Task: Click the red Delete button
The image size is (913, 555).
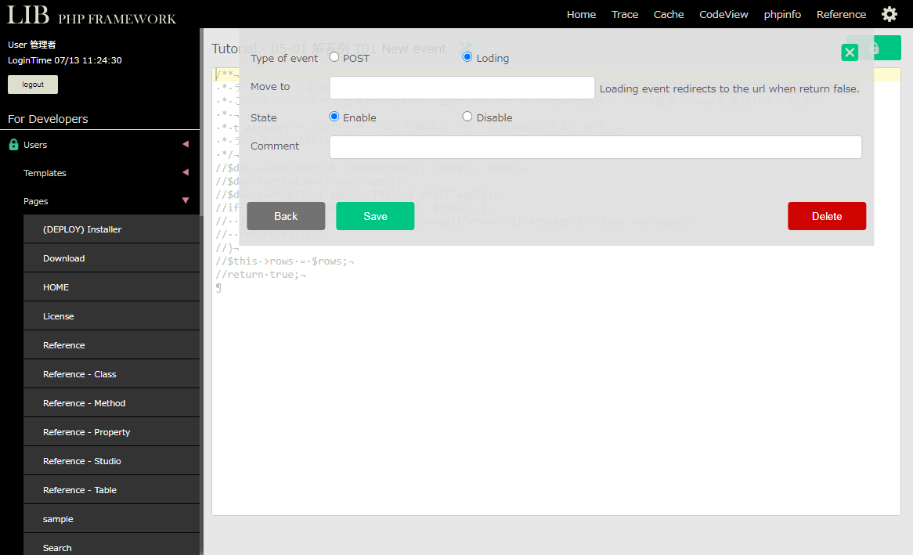Action: 826,216
